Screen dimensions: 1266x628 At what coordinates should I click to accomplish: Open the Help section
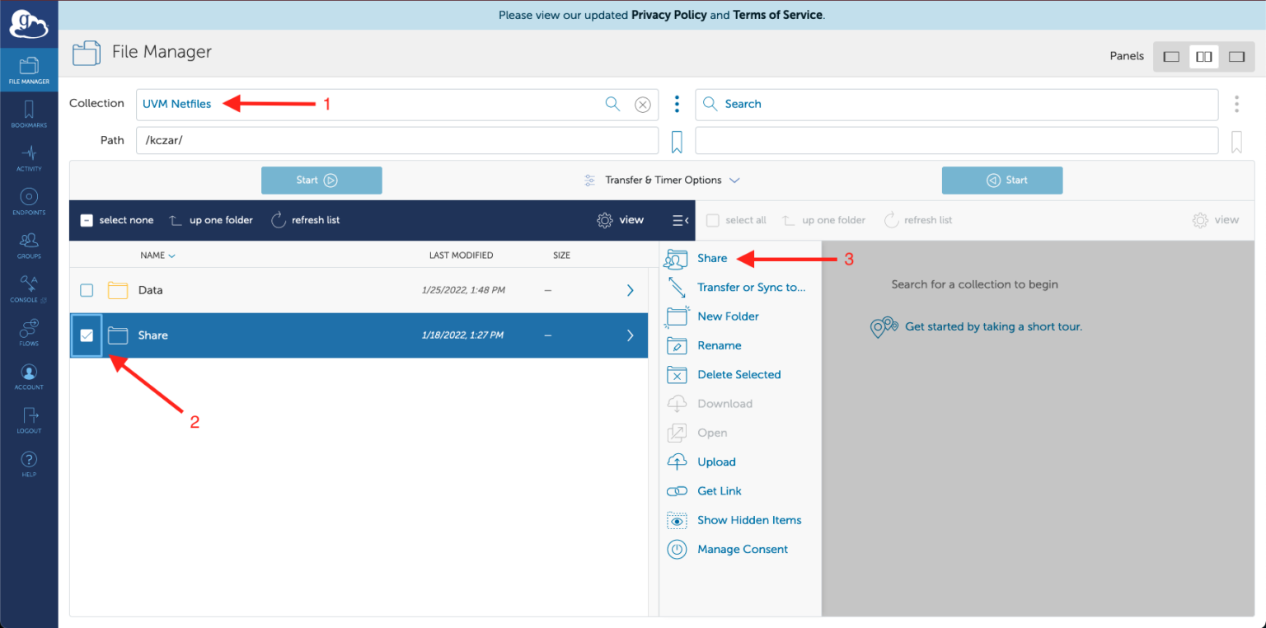(x=29, y=462)
